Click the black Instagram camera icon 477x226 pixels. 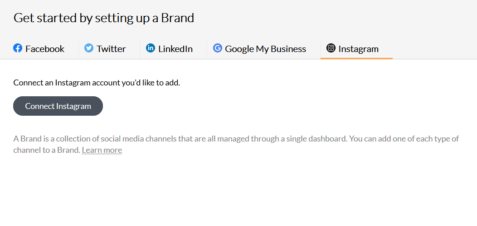click(x=331, y=48)
